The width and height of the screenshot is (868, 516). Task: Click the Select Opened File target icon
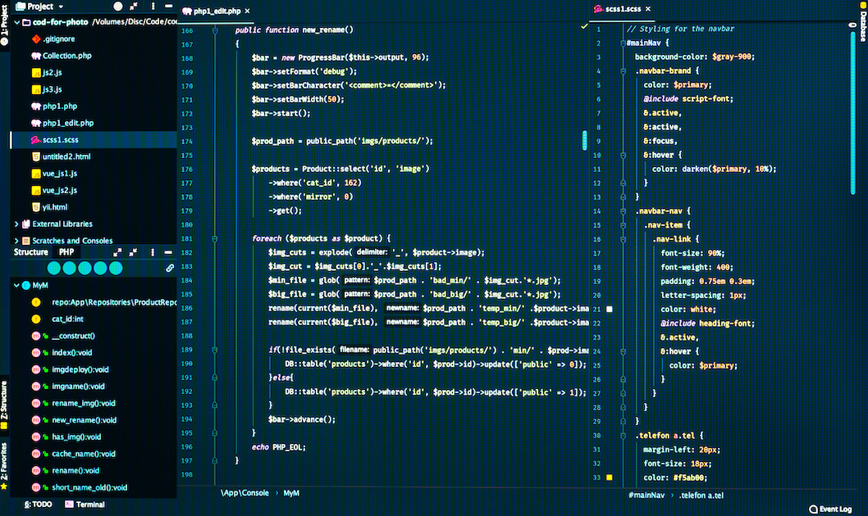[x=117, y=6]
